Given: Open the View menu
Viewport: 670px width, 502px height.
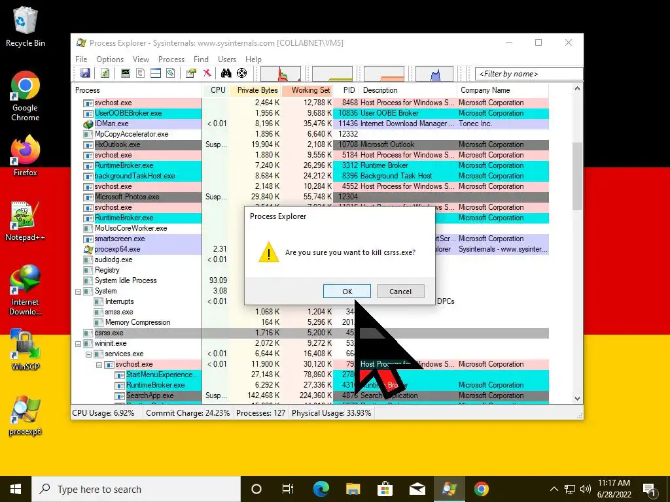Looking at the screenshot, I should pyautogui.click(x=141, y=59).
